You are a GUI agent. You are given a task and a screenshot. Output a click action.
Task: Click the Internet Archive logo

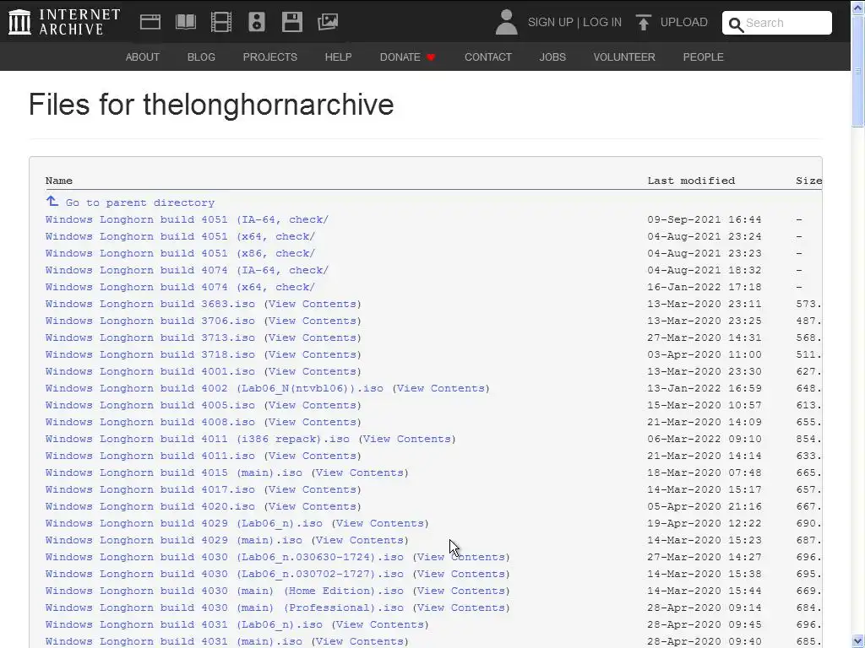[64, 22]
